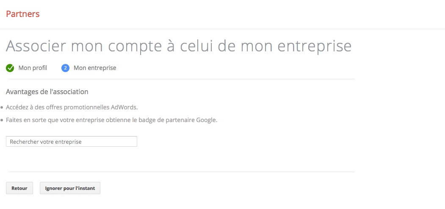Click the divider line below the step indicators
The height and width of the screenshot is (209, 445).
[180, 79]
